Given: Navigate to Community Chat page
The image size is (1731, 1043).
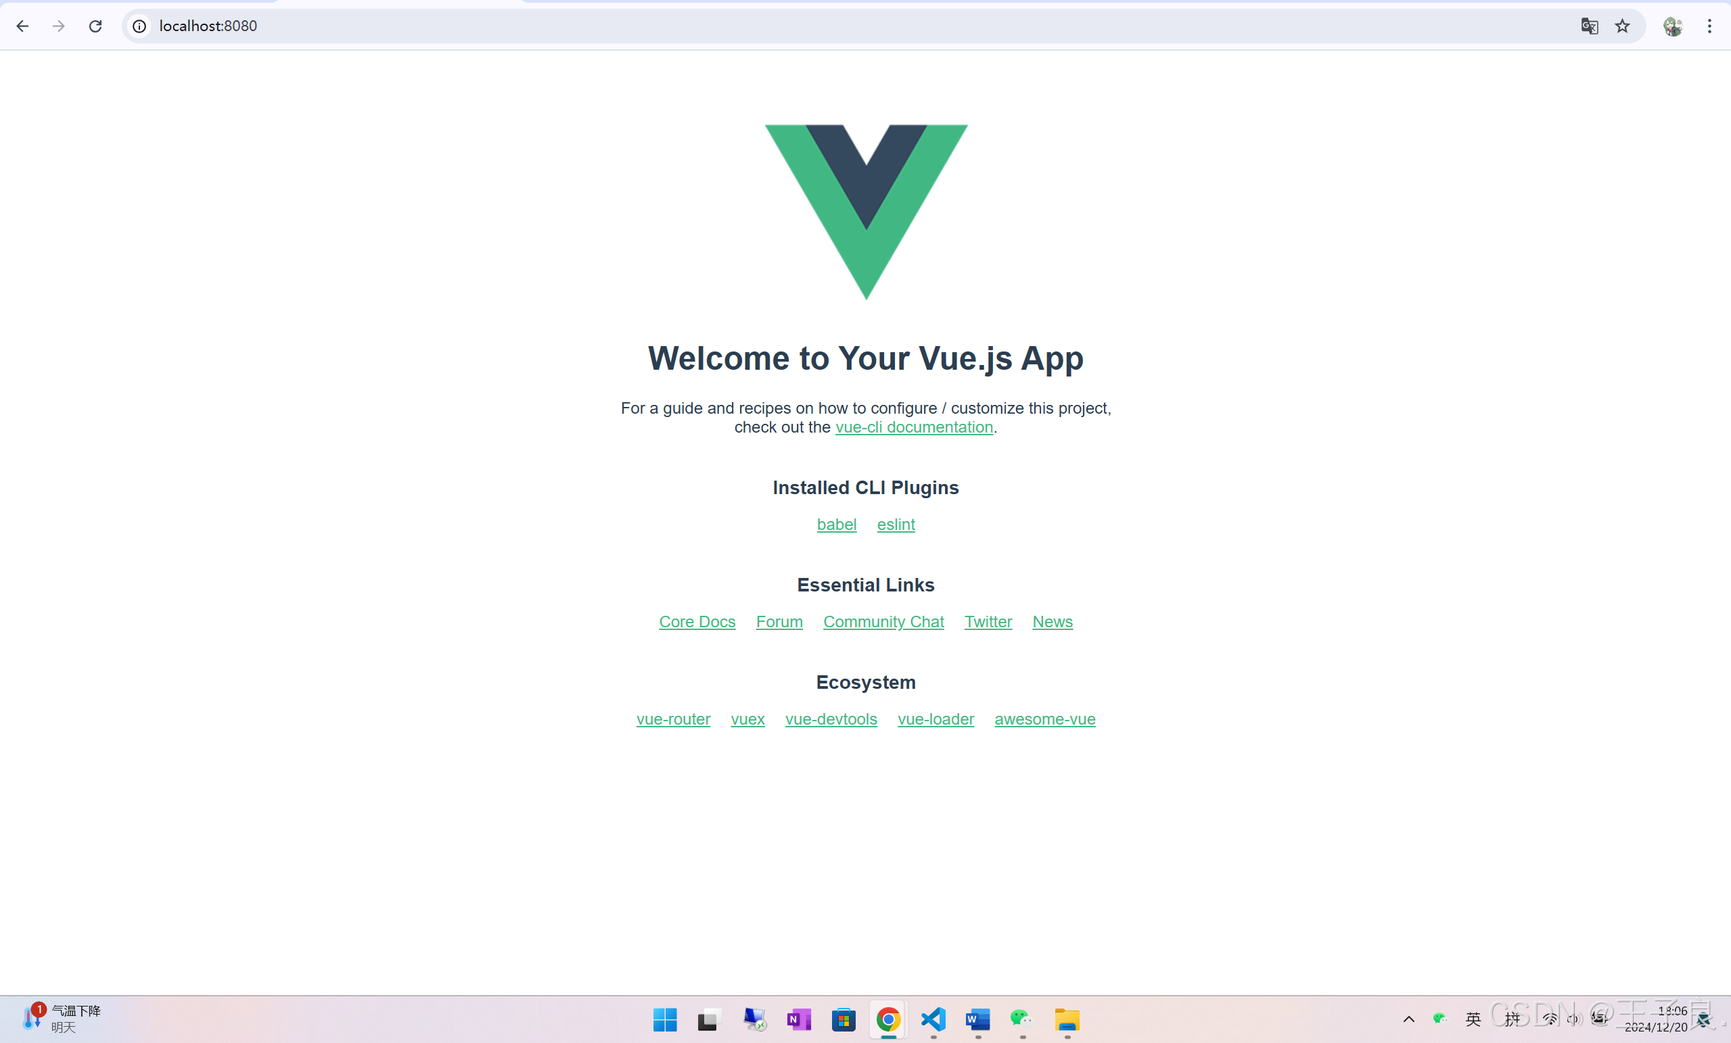Looking at the screenshot, I should [883, 621].
